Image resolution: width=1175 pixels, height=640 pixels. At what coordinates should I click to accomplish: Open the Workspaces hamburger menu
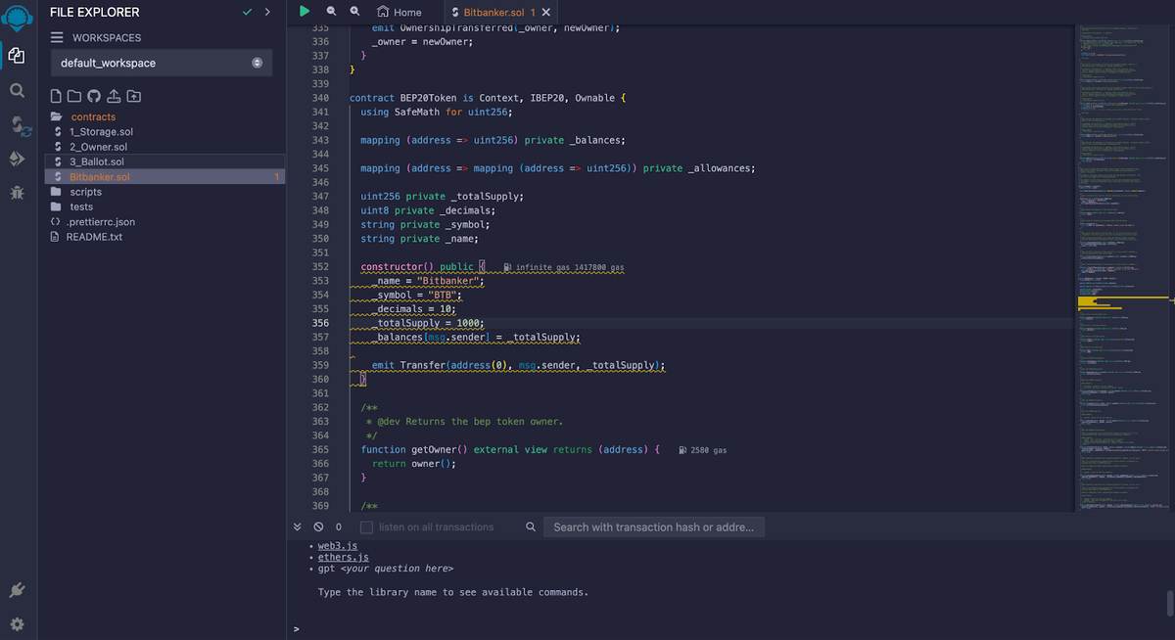(57, 37)
